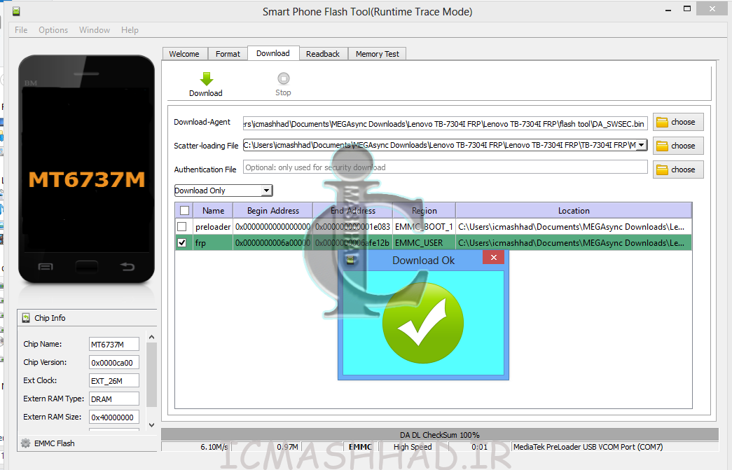Click begin address 0x0000000006a00000

[272, 242]
